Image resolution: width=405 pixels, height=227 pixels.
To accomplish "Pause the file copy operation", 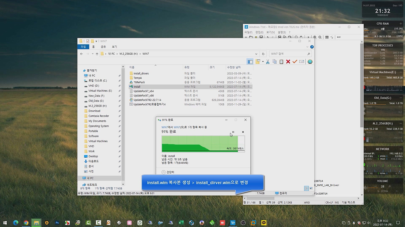I will click(x=233, y=132).
